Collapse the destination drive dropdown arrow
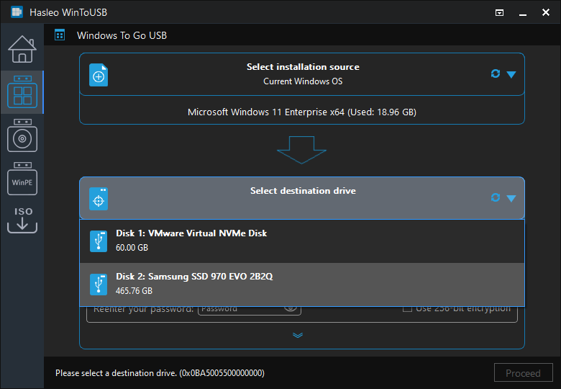This screenshot has width=561, height=389. coord(511,198)
